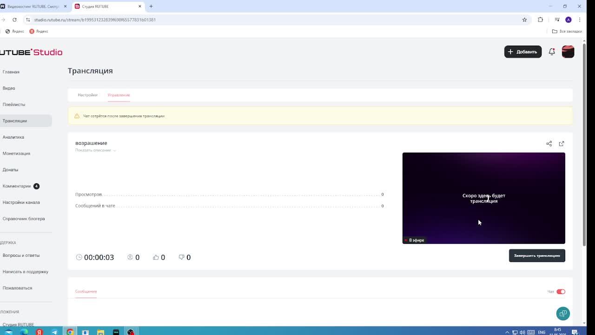Viewport: 595px width, 335px height.
Task: Click the comments count badge 4
Action: point(36,186)
